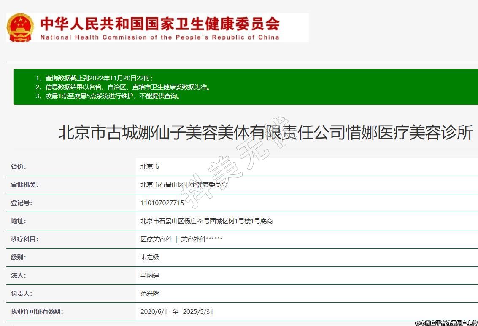Click the person in charge 范兴隆
The width and height of the screenshot is (478, 326).
pos(150,294)
